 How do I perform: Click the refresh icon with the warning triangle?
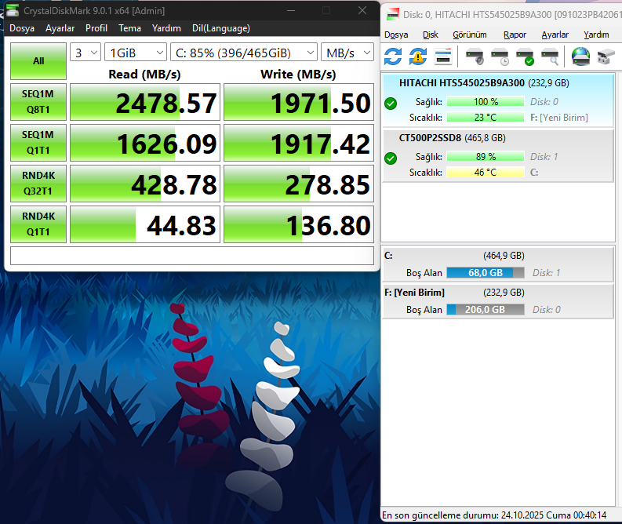[418, 56]
